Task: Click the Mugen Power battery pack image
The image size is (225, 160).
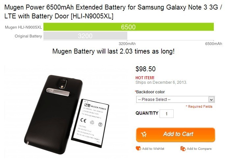Action: pyautogui.click(x=90, y=124)
